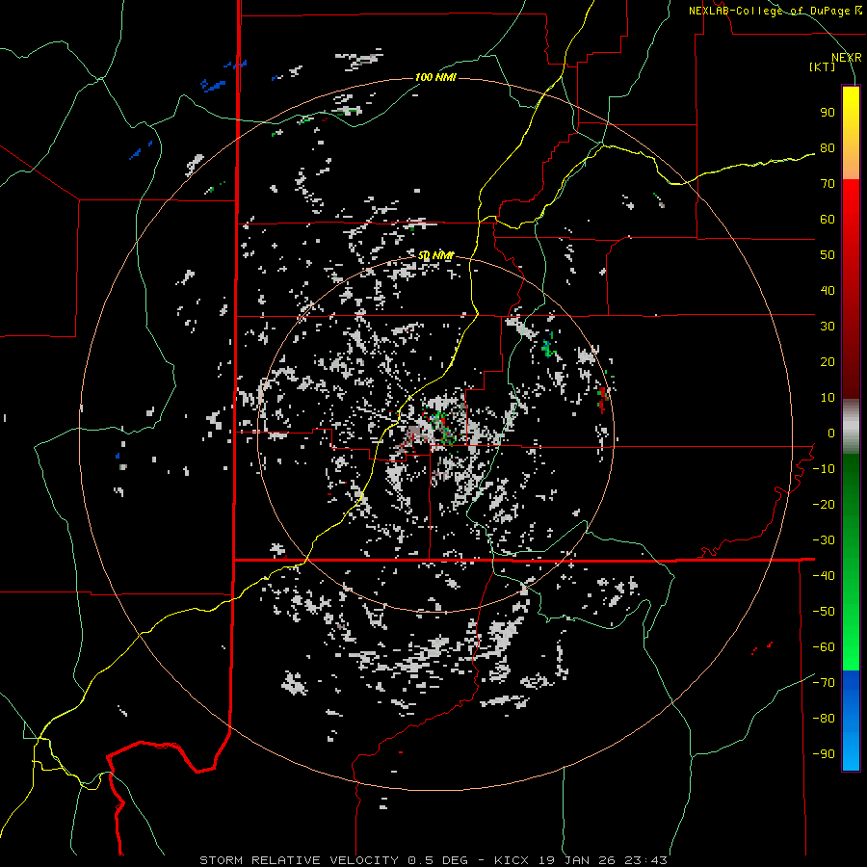The height and width of the screenshot is (867, 867).
Task: Click the 70 value on velocity scale
Action: [x=828, y=184]
